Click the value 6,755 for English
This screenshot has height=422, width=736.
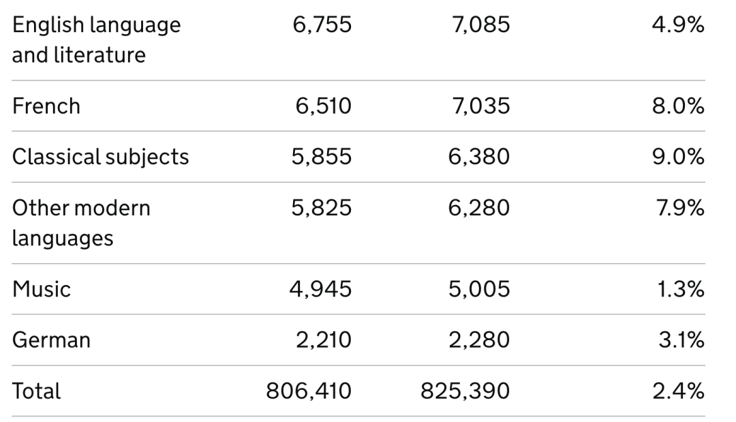click(x=322, y=25)
